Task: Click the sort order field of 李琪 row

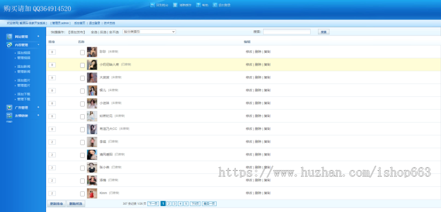Action: 52,142
